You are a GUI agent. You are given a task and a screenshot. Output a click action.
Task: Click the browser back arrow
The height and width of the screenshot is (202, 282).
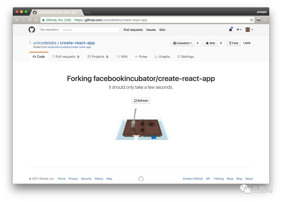click(x=17, y=20)
